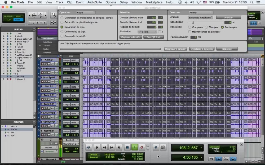Open the Setup menu
Viewport: 265px width, 165px height.
[124, 2]
